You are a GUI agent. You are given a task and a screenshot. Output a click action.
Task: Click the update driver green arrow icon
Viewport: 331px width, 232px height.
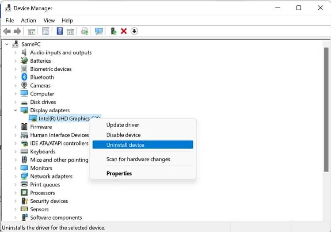tap(114, 31)
